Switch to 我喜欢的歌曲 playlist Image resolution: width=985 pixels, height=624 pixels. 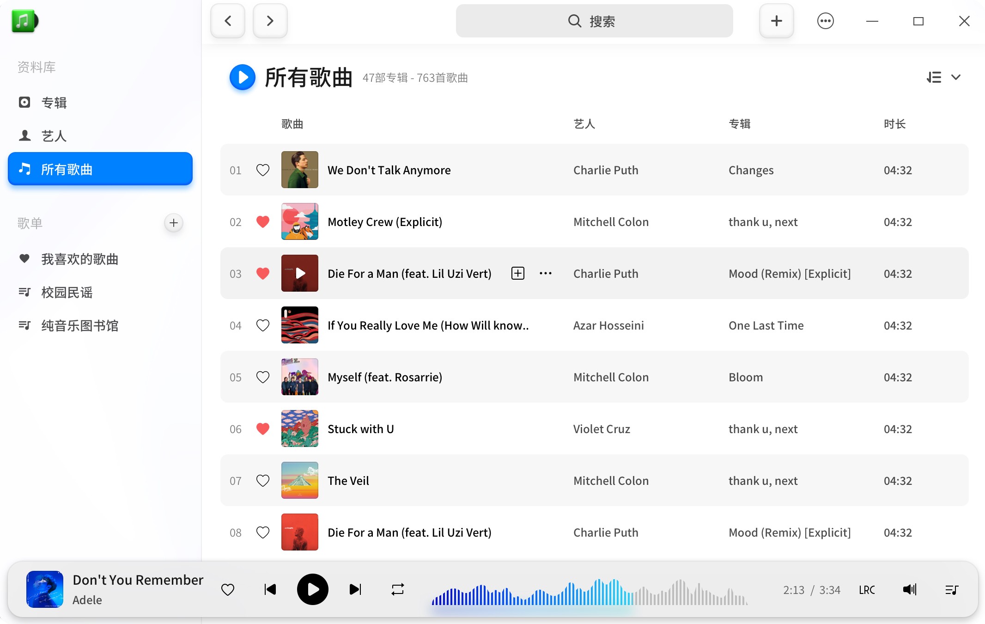tap(79, 259)
